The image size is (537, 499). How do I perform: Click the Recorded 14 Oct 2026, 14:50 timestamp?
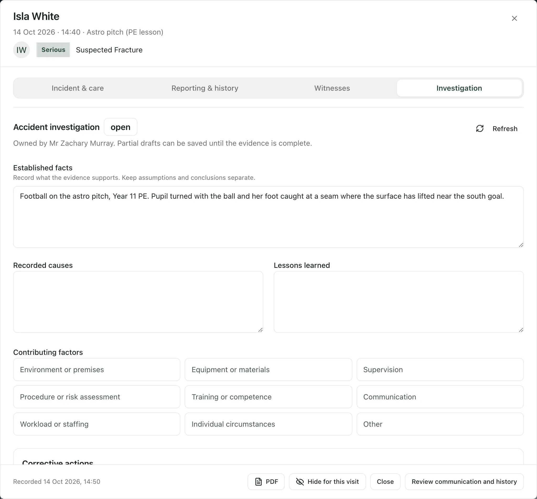pos(57,482)
